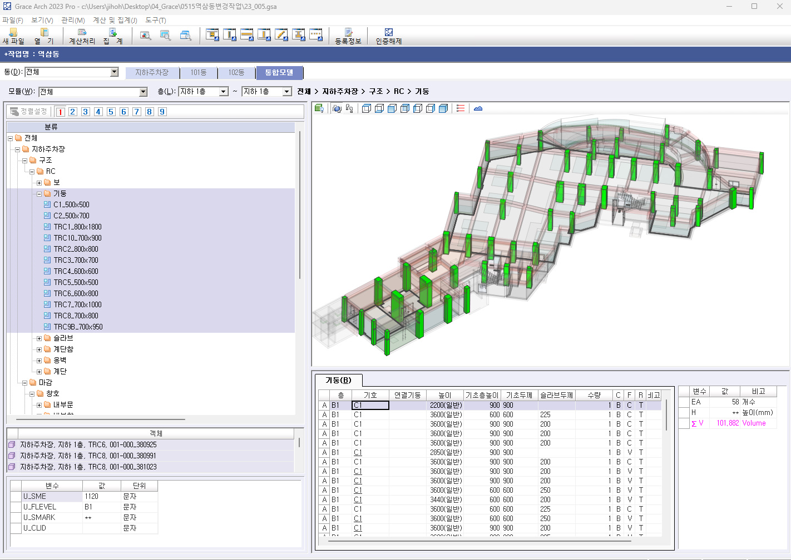Create a new file with 새 파일
This screenshot has height=560, width=791.
pos(13,37)
